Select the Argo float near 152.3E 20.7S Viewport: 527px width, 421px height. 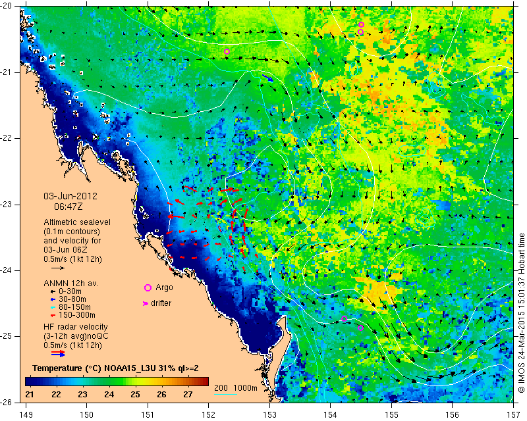[x=227, y=52]
